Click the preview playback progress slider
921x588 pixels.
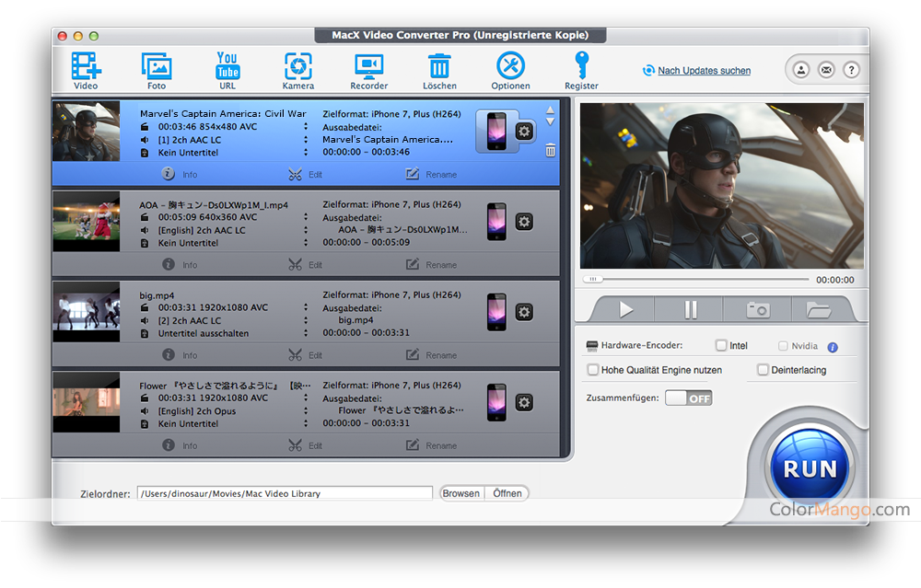(695, 280)
